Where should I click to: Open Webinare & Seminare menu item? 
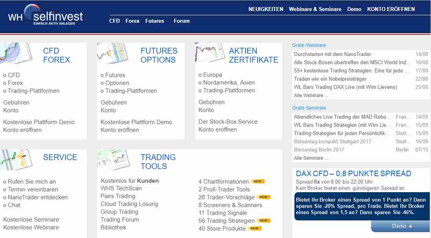[x=315, y=9]
